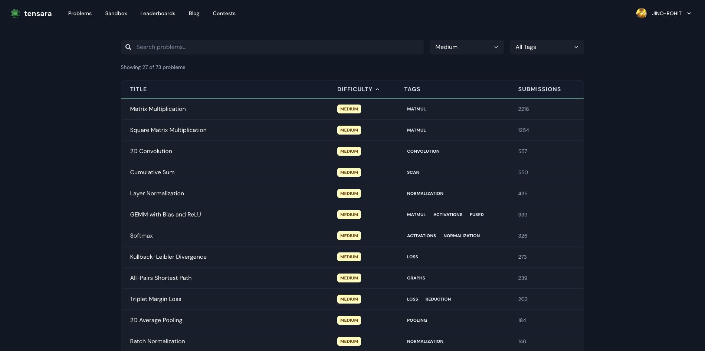Click the CONVOLUTION tag
This screenshot has height=351, width=705.
click(x=423, y=151)
